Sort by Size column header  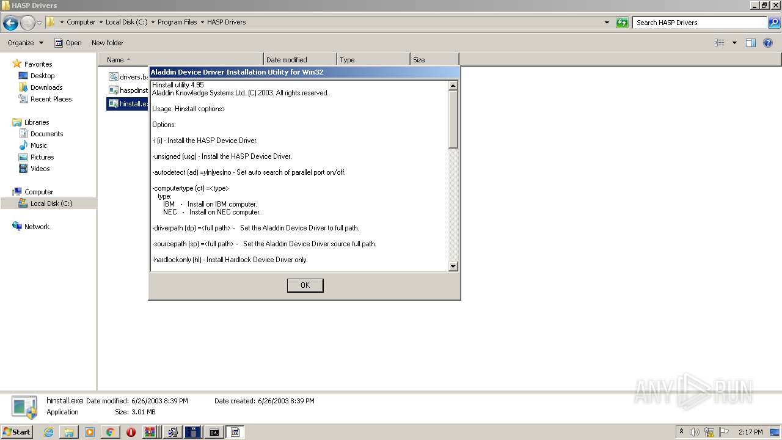click(434, 60)
